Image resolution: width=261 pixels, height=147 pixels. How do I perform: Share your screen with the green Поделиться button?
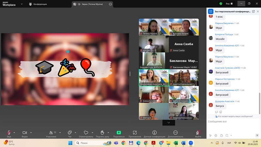pyautogui.click(x=119, y=134)
